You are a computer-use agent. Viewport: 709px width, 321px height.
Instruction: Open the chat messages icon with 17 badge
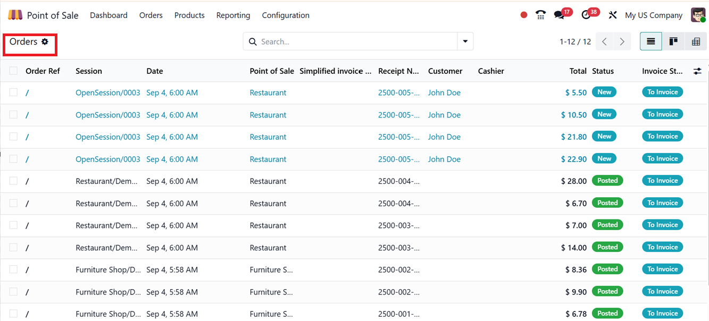(559, 15)
